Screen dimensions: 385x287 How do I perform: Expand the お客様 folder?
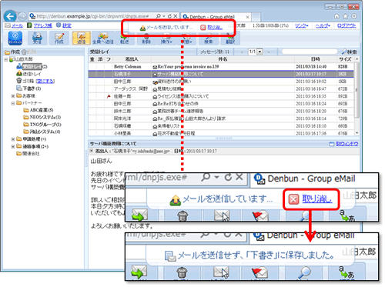point(13,96)
